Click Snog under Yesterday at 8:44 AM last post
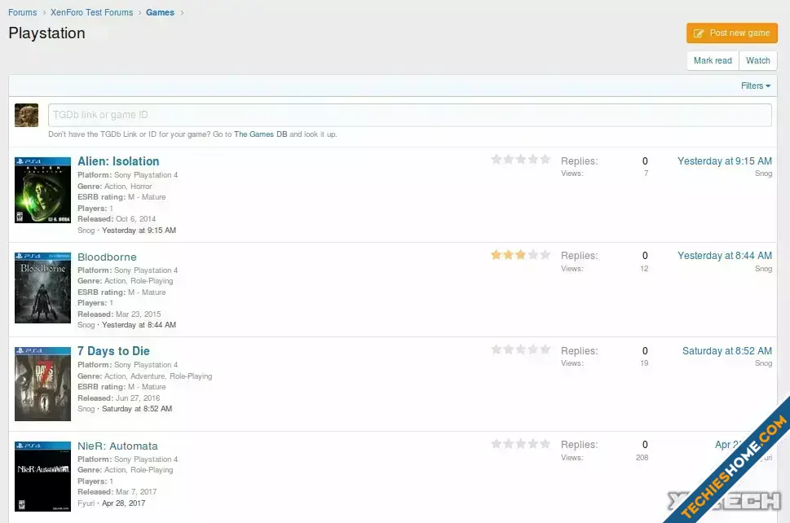This screenshot has height=523, width=790. (763, 269)
